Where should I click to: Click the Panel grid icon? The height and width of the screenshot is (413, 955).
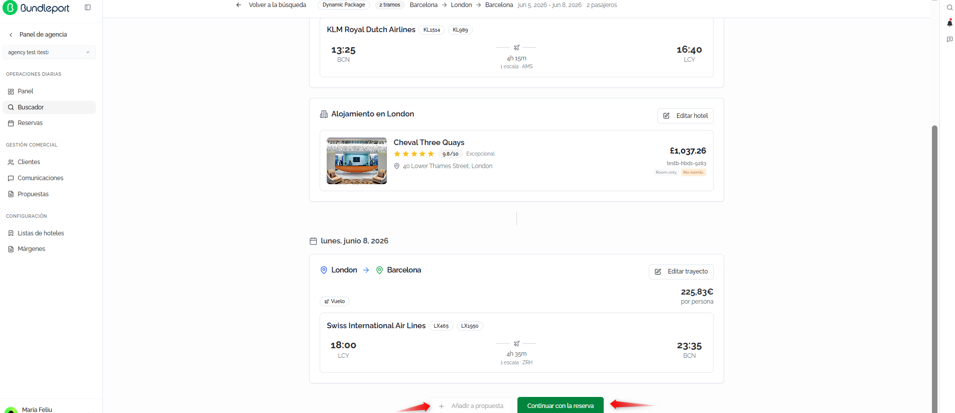pyautogui.click(x=11, y=91)
